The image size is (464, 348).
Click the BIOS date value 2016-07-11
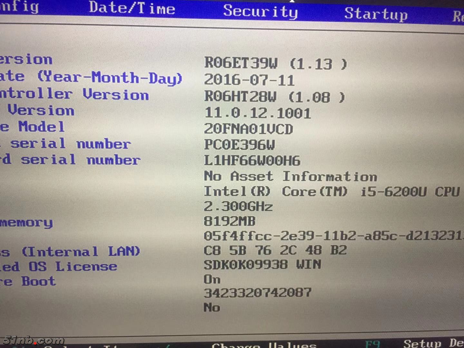click(249, 80)
